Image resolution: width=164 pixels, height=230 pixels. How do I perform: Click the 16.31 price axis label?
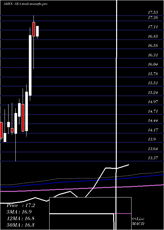coord(153,55)
